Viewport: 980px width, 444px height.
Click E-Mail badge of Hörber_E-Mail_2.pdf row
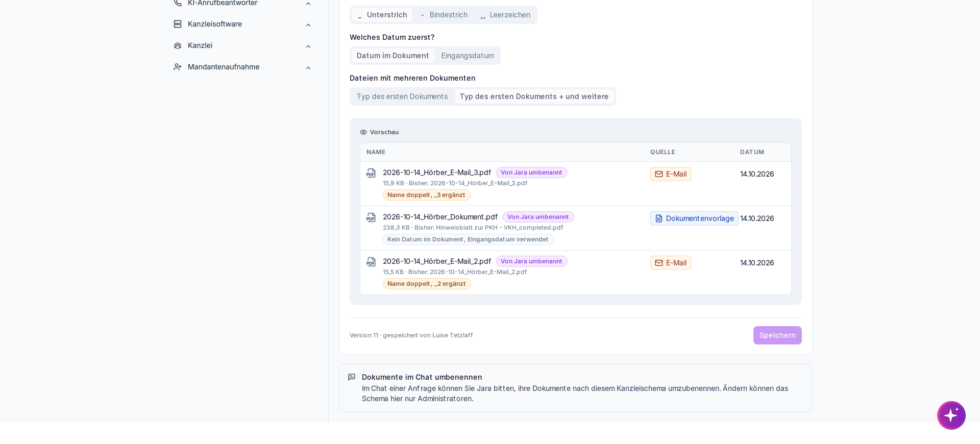point(671,263)
